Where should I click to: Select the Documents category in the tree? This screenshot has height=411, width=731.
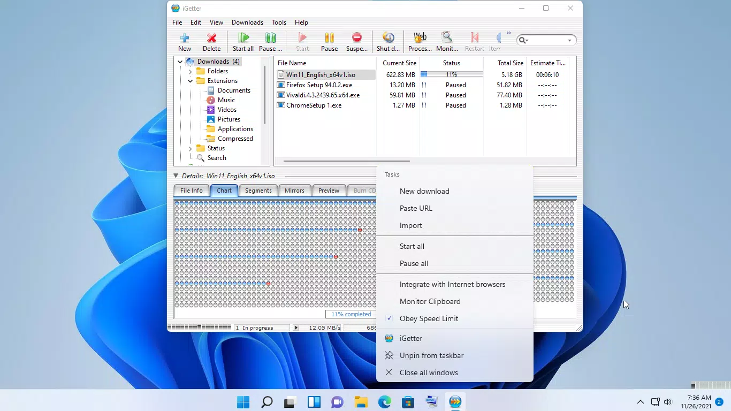pos(234,90)
